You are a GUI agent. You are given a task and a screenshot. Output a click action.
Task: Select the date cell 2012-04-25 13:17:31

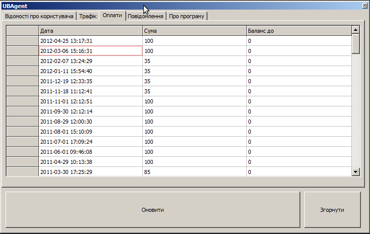coord(91,41)
